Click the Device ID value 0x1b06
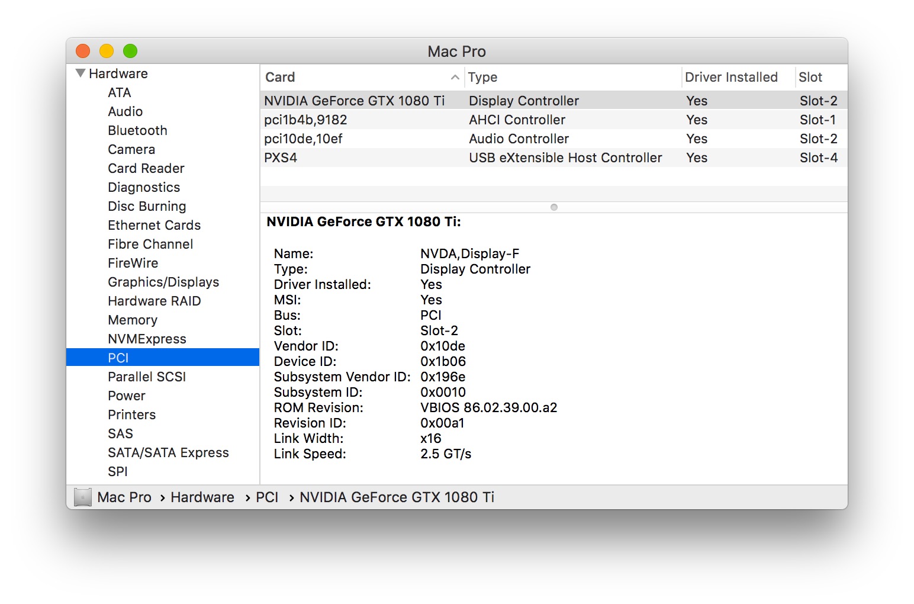Viewport: 914px width, 604px height. [x=443, y=361]
